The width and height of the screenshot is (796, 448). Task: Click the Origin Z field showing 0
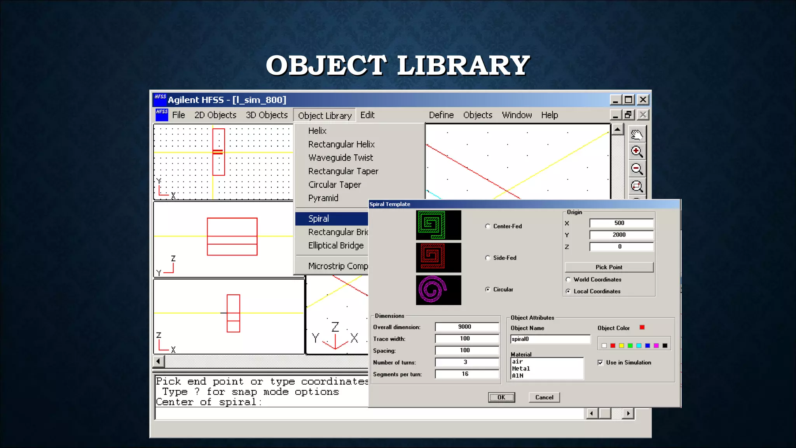621,247
